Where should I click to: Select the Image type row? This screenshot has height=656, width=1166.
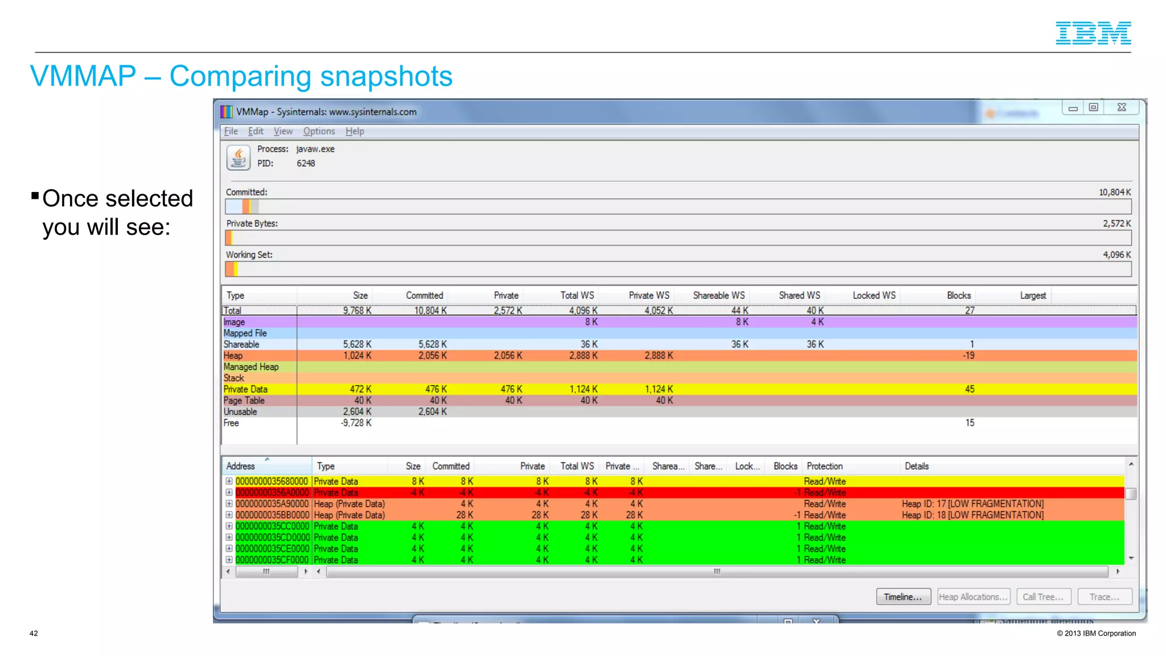coord(679,322)
